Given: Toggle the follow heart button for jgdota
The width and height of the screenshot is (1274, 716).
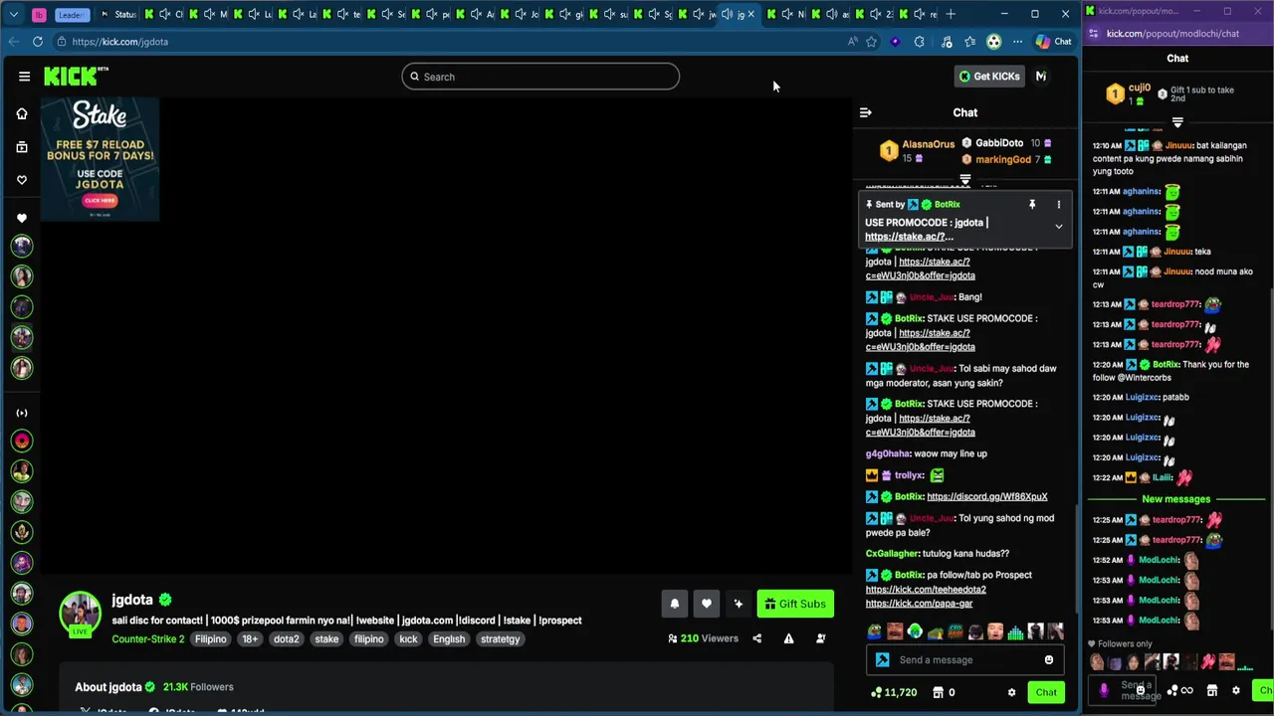Looking at the screenshot, I should tap(707, 604).
